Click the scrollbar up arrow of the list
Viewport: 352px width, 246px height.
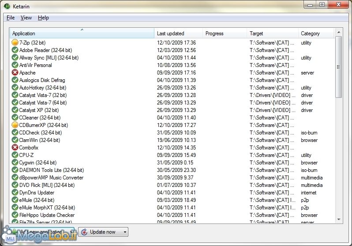339,32
